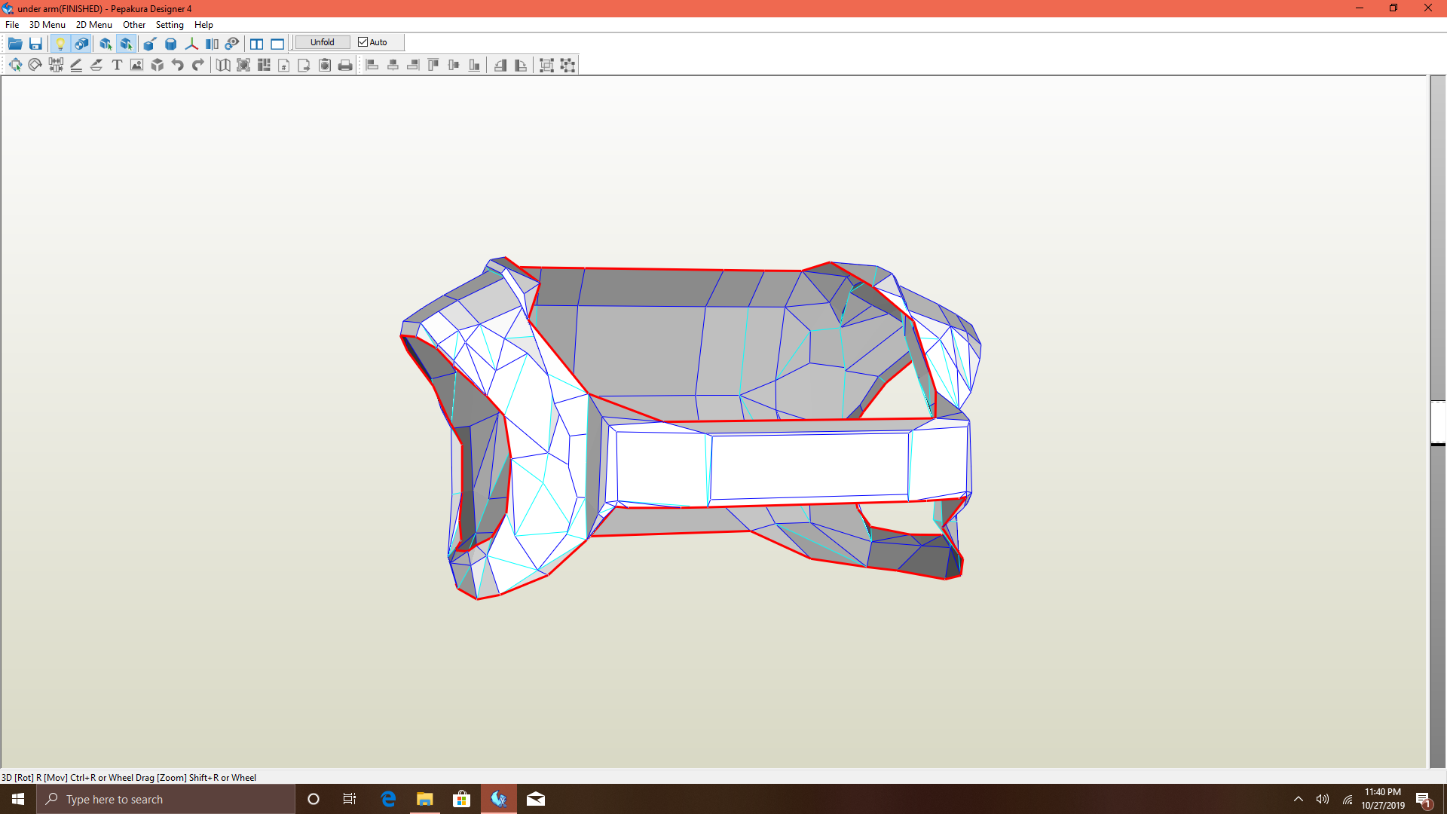This screenshot has width=1447, height=814.
Task: Open the Windows Start menu
Action: coord(18,799)
